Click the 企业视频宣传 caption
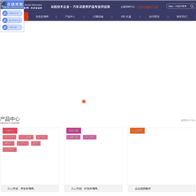 (143, 188)
